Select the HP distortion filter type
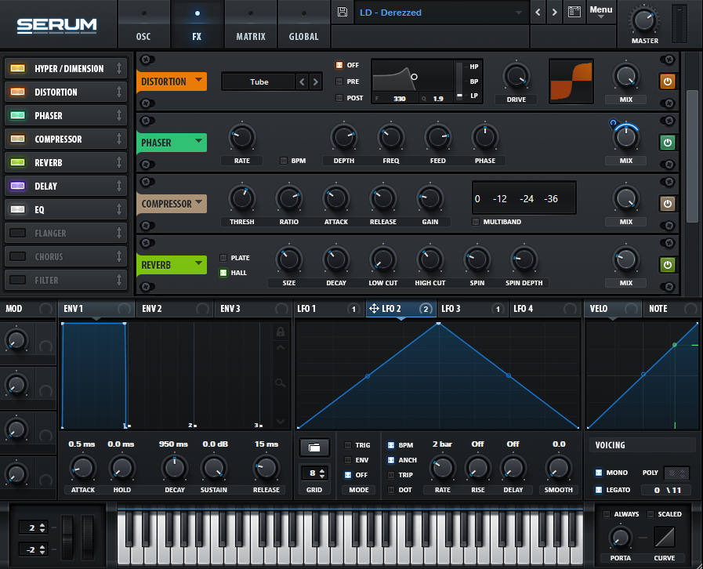 click(x=474, y=67)
